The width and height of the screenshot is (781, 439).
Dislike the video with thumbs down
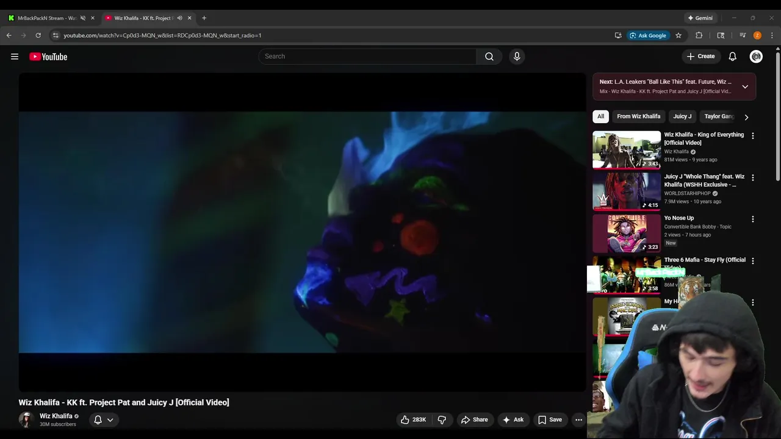[442, 419]
